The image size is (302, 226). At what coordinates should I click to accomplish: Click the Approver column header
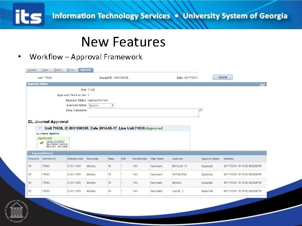click(x=177, y=159)
